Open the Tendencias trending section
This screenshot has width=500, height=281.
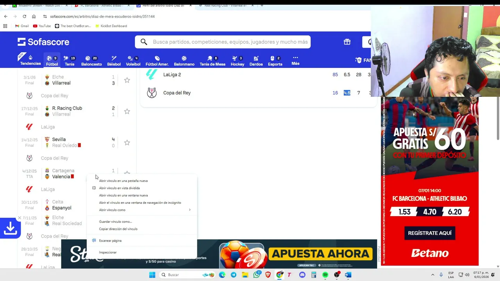tap(30, 60)
